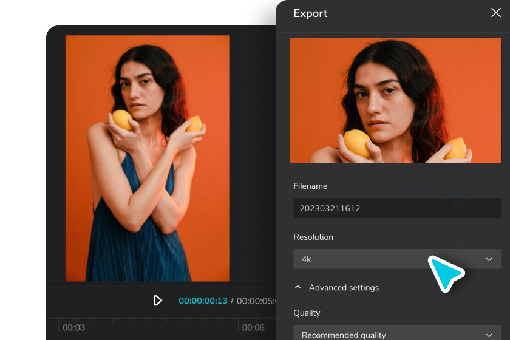Click the Filename label
The width and height of the screenshot is (510, 340).
310,186
